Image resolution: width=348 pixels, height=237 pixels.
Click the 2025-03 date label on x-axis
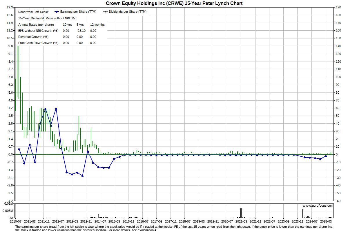(x=326, y=221)
